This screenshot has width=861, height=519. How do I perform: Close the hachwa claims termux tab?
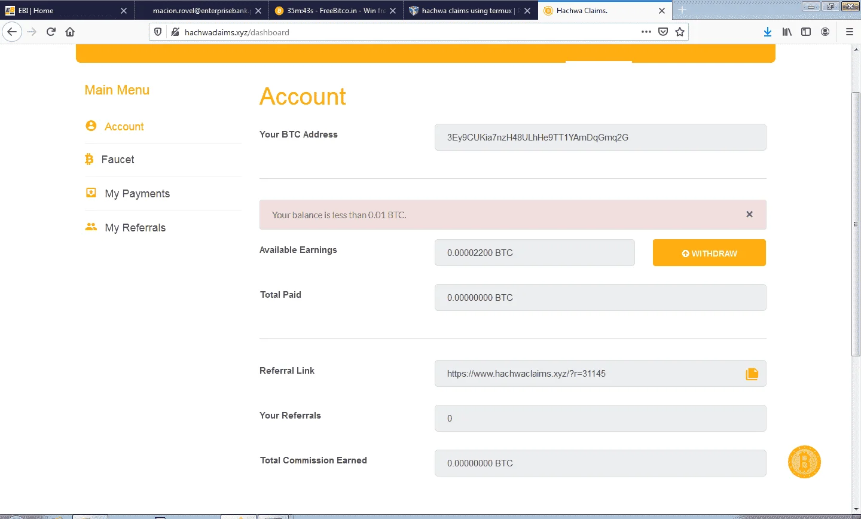(x=527, y=10)
